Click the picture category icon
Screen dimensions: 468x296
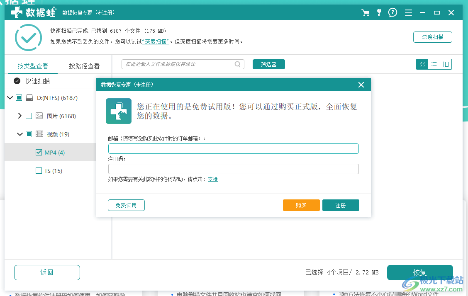point(39,116)
